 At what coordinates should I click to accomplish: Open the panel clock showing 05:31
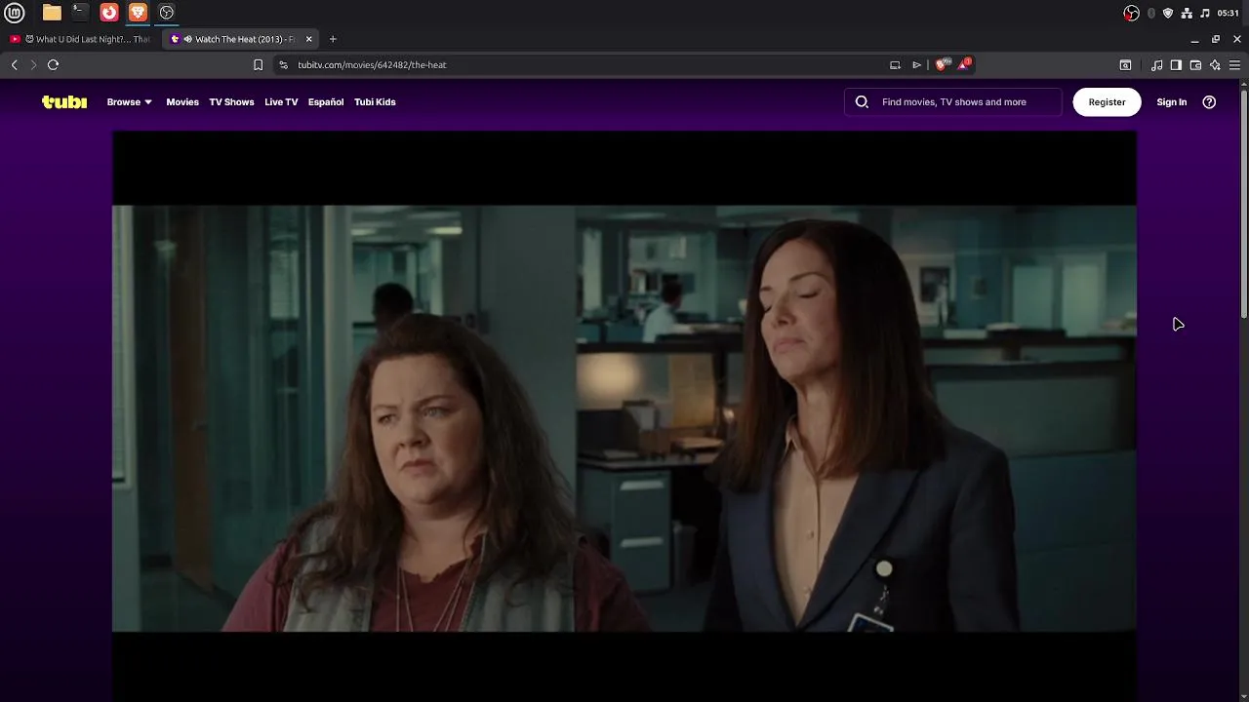(1229, 13)
